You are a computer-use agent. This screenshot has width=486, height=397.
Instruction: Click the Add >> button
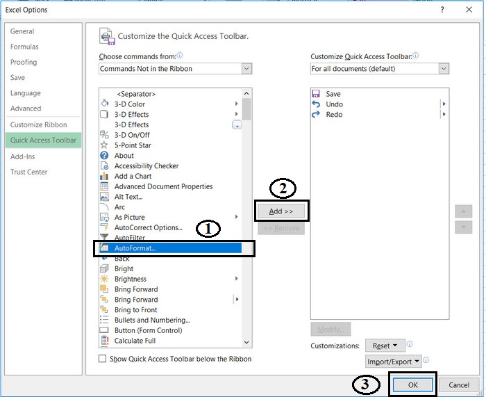281,211
